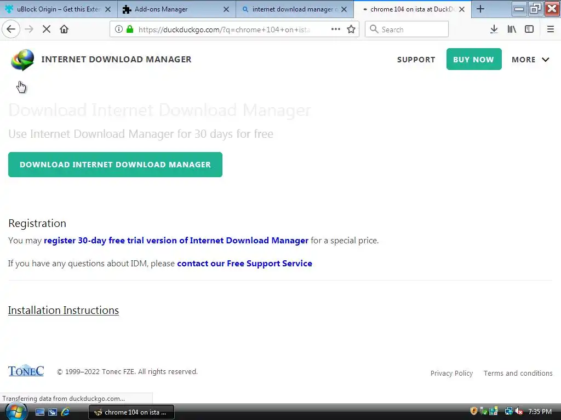Open page actions three-dot menu

(x=336, y=29)
